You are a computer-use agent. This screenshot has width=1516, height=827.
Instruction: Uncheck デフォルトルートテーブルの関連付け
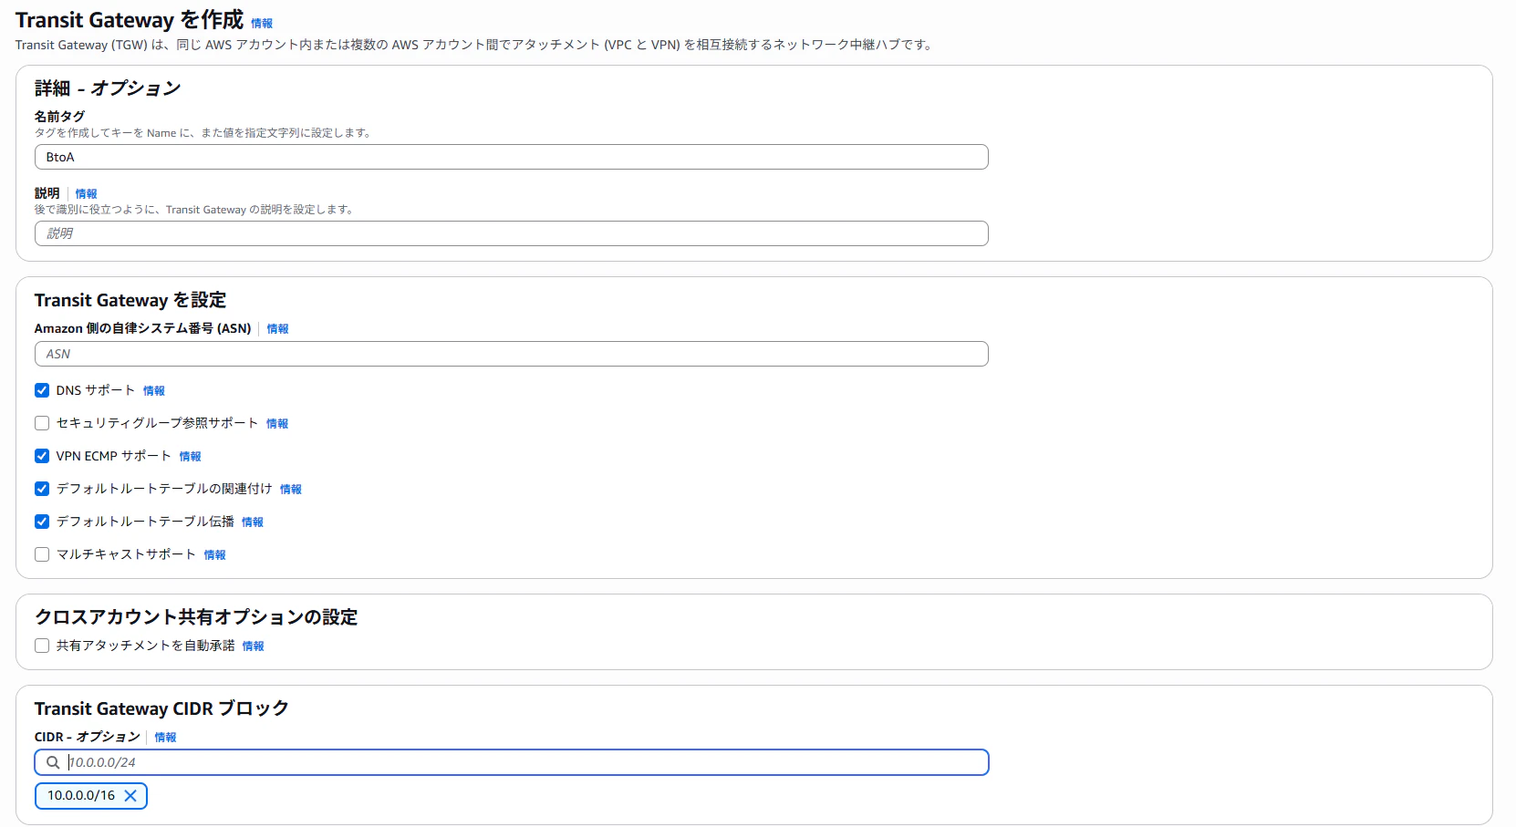[x=41, y=489]
